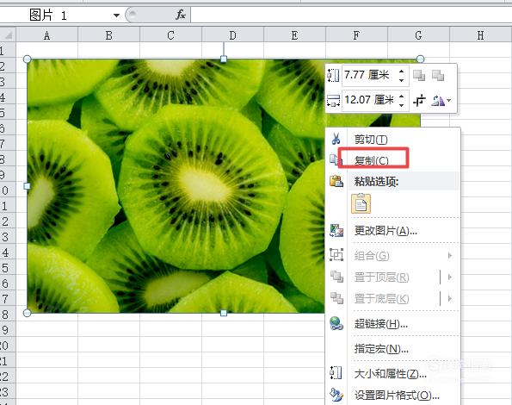
Task: Choose 指定宏(N)... menu entry
Action: [381, 349]
